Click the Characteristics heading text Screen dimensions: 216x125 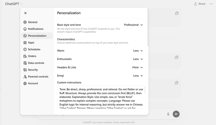(x=66, y=39)
